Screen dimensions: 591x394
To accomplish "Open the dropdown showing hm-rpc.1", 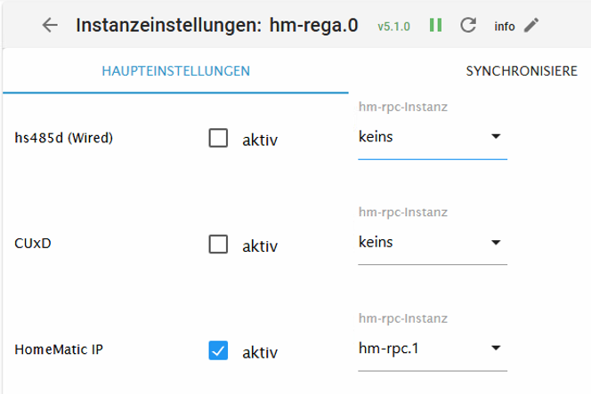I will pyautogui.click(x=432, y=348).
